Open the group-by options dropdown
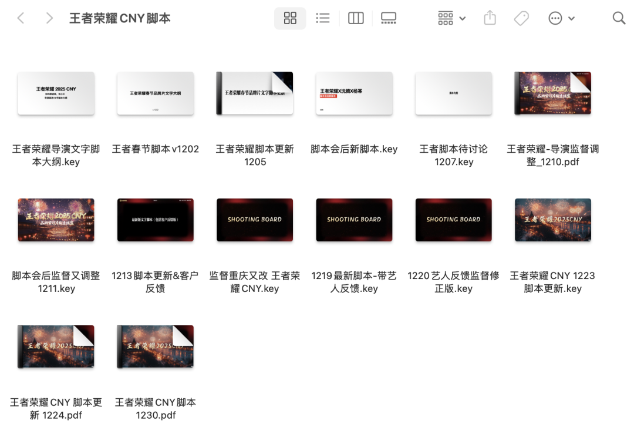Viewport: 634px width, 437px height. point(451,18)
